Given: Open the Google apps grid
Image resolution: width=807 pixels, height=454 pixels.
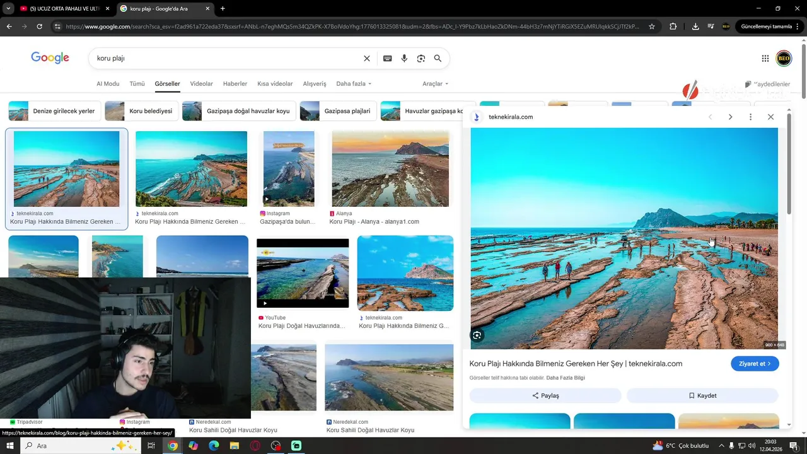Looking at the screenshot, I should 765,58.
